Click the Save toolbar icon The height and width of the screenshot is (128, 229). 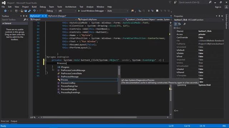point(26,11)
